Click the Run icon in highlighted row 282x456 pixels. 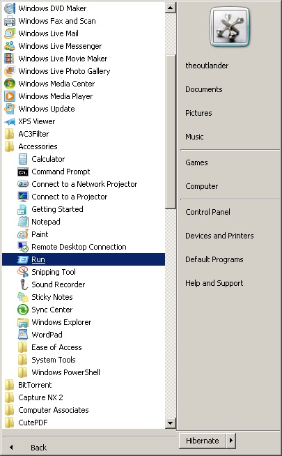23,259
